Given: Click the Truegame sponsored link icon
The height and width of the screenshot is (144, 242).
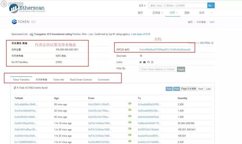Looking at the screenshot, I should coord(31,34).
